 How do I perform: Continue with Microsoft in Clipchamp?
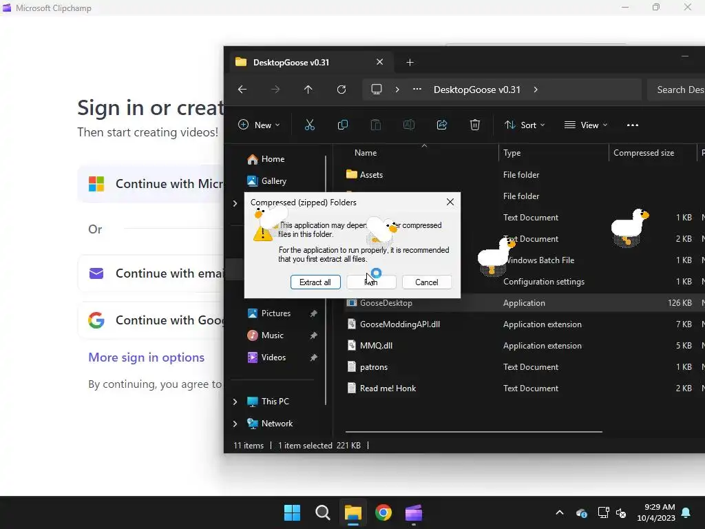pyautogui.click(x=151, y=183)
